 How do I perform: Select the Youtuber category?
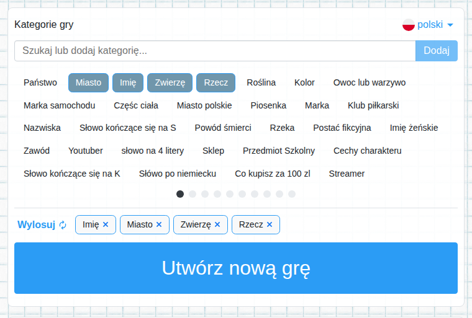[86, 151]
